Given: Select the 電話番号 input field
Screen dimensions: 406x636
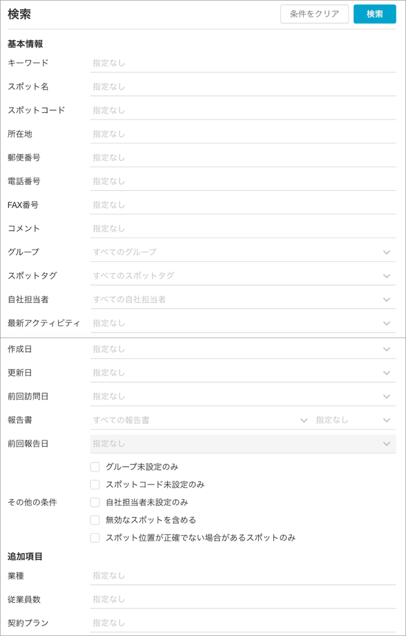Looking at the screenshot, I should click(243, 181).
